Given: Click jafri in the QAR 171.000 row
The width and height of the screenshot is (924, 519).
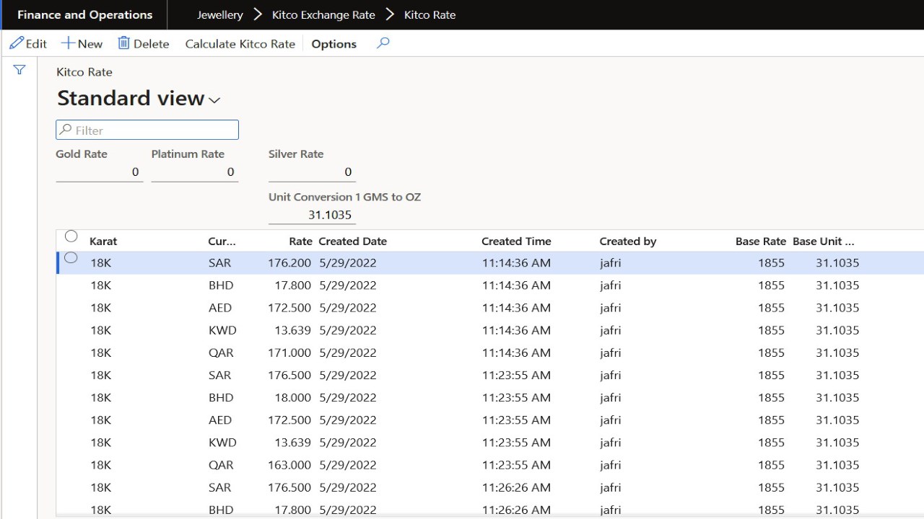Looking at the screenshot, I should (x=610, y=352).
